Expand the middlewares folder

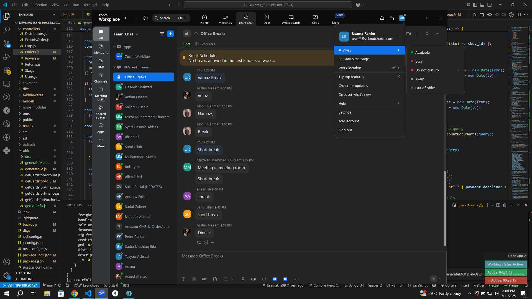coord(33,95)
